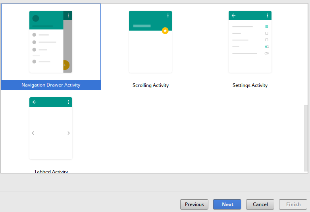This screenshot has height=212, width=310.
Task: Click the Scrolling Activity label
Action: point(150,85)
